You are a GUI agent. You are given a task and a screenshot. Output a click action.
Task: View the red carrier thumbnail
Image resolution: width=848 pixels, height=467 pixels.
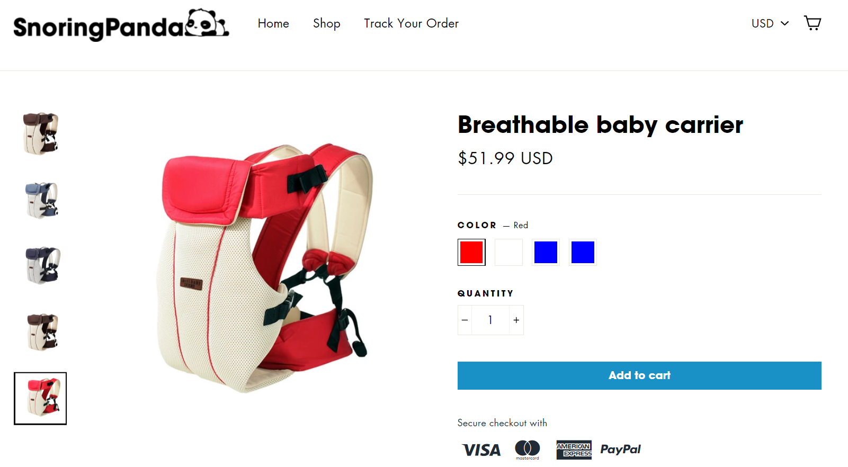click(x=40, y=398)
